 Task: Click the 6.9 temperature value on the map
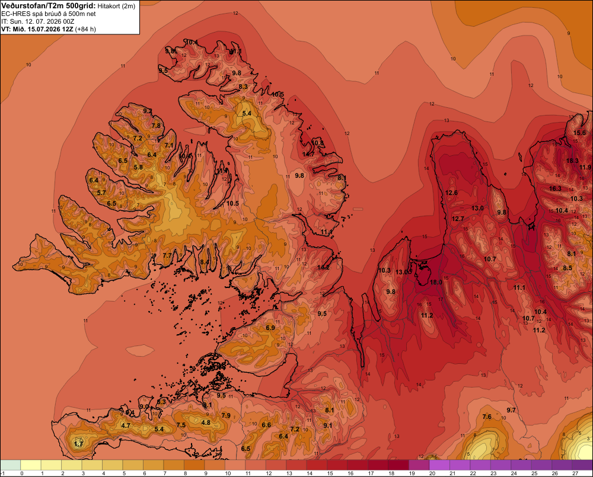click(270, 328)
